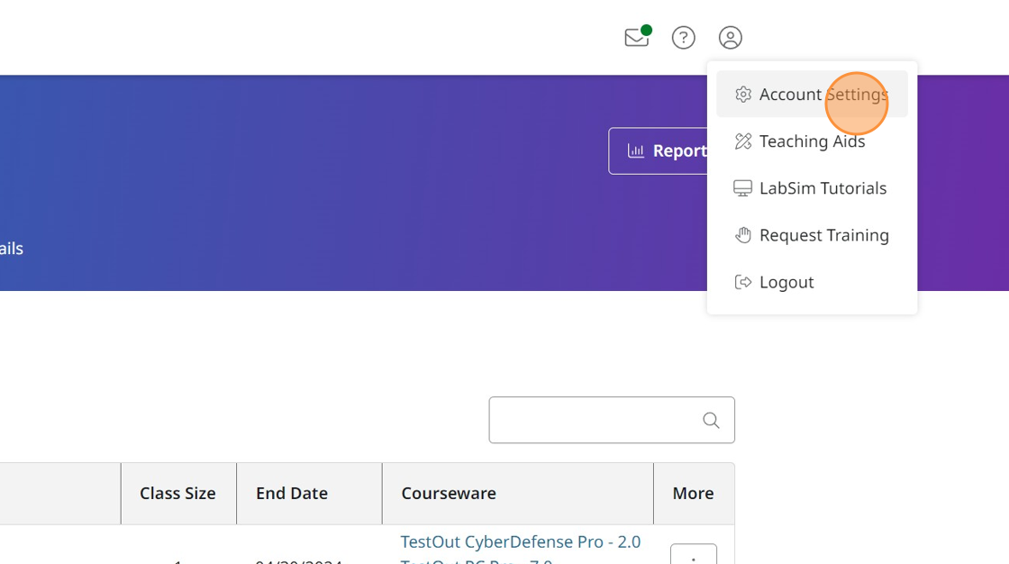Click inside the search input field
Screen dimensions: 1009x564
pos(595,420)
